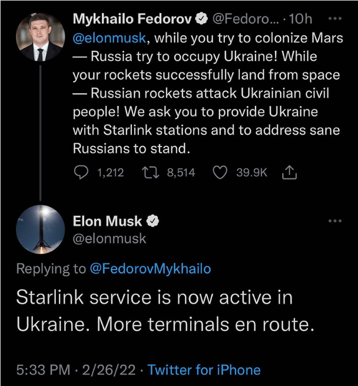Viewport: 358px width, 386px height.
Task: Click Elon Musk's verified badge
Action: [x=153, y=222]
